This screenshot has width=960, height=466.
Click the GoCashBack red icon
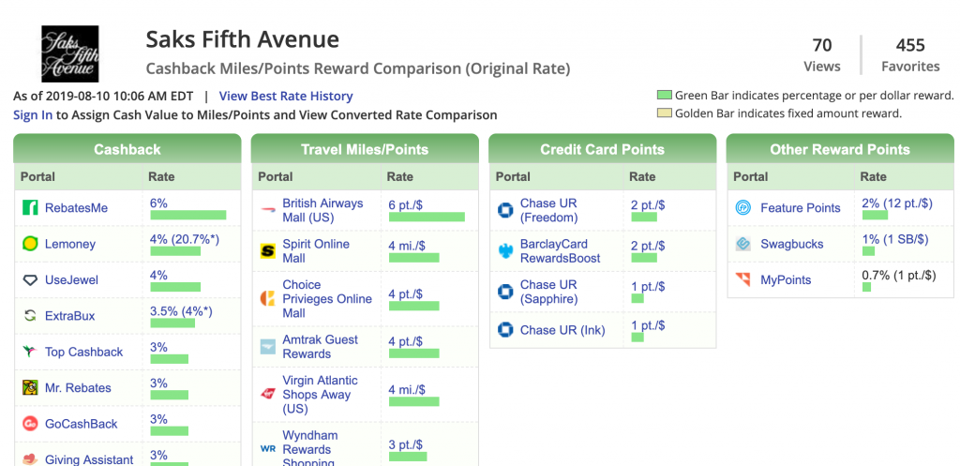pyautogui.click(x=30, y=424)
